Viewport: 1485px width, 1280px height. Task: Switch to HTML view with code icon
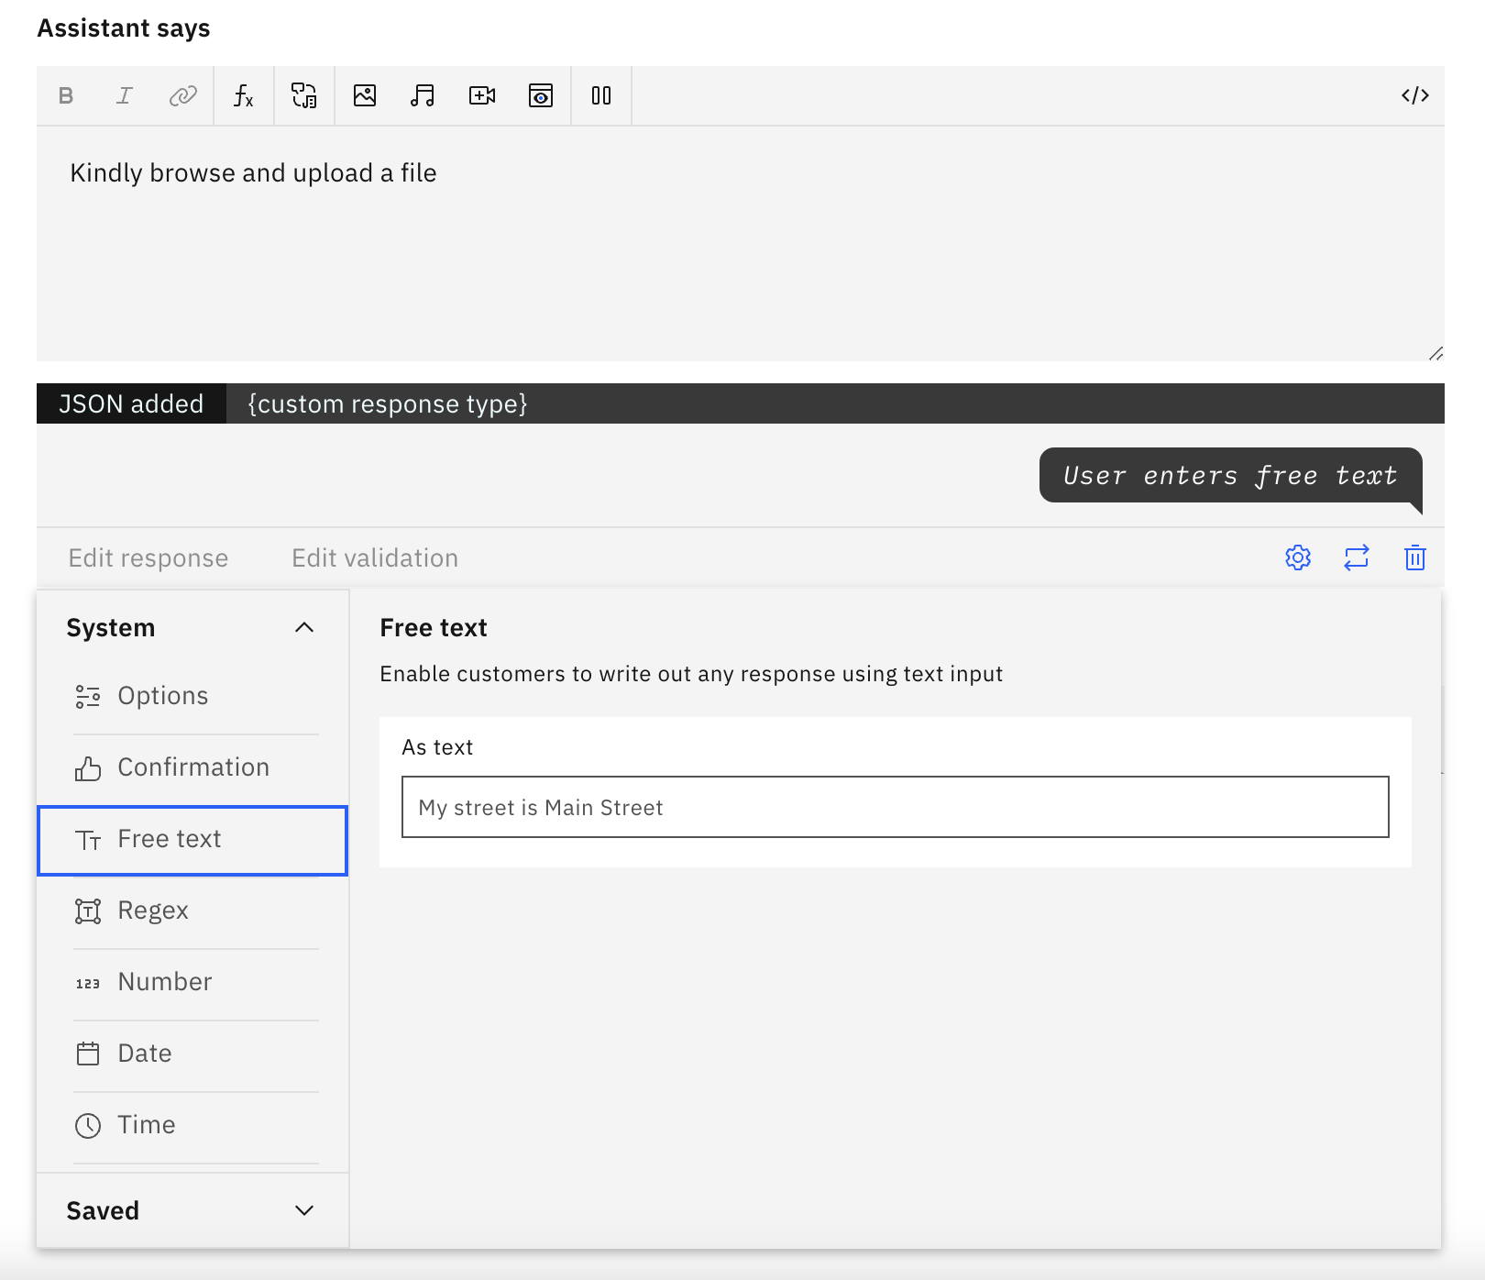pyautogui.click(x=1416, y=94)
